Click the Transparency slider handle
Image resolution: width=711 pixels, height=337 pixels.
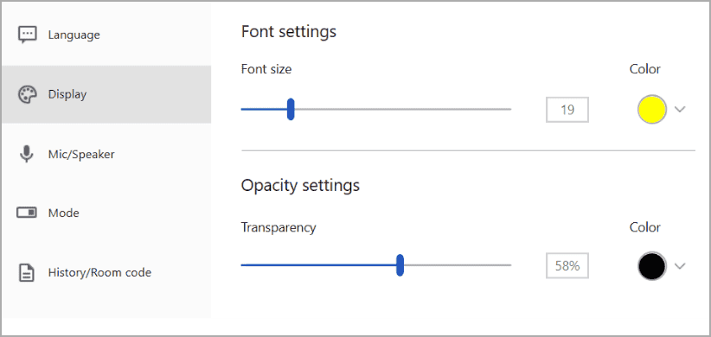pyautogui.click(x=400, y=265)
